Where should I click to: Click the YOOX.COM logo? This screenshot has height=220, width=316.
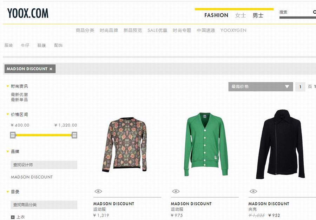click(28, 13)
